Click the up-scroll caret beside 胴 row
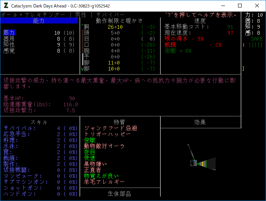This screenshot has height=201, width=266. 82,27
